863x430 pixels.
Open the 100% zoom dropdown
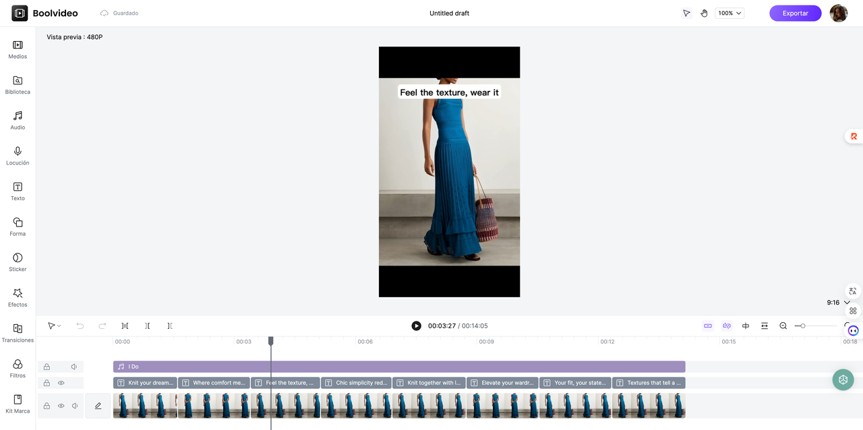tap(730, 13)
